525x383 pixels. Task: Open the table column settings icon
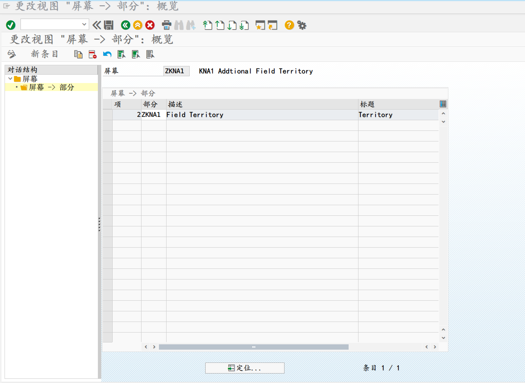click(443, 104)
